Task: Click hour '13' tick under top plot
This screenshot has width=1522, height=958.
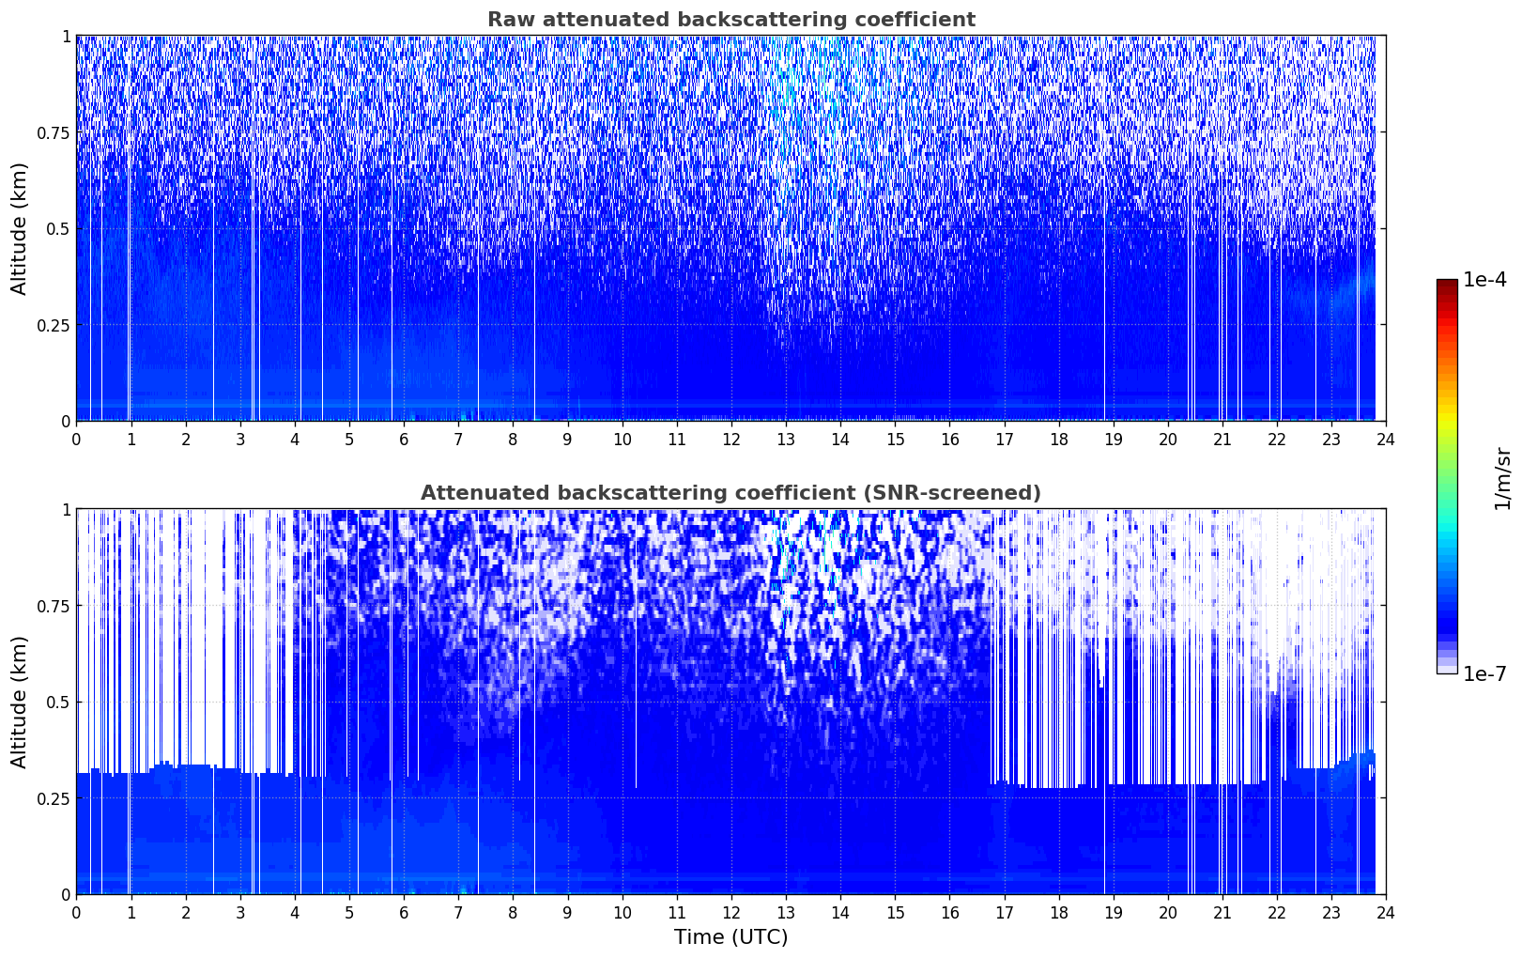Action: coord(786,439)
